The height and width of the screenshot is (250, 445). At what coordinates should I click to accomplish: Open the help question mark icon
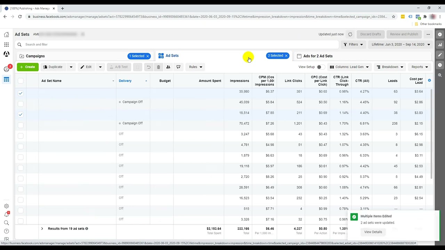tap(6, 231)
